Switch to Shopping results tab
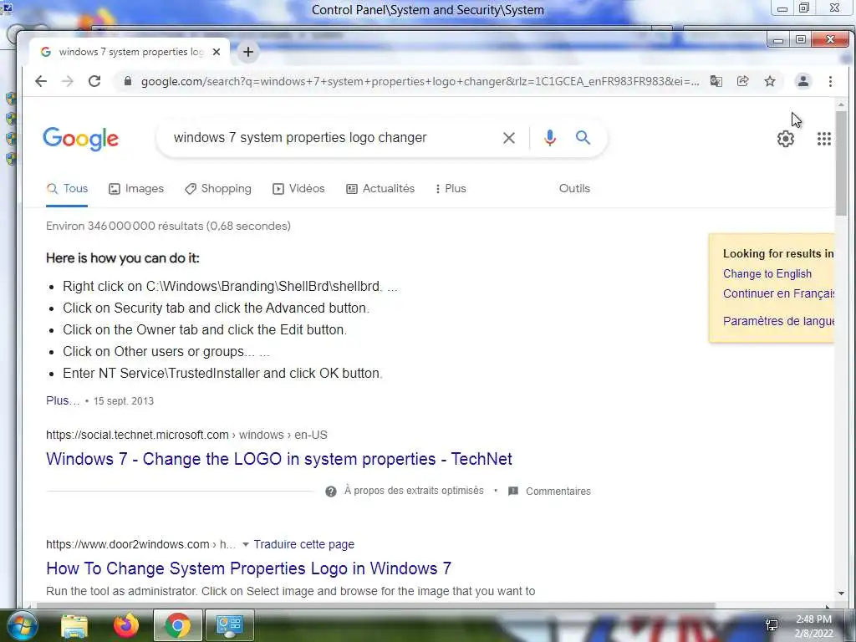 click(x=218, y=189)
